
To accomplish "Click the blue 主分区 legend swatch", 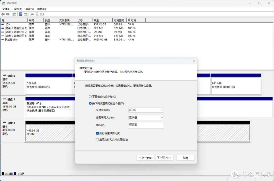I will (15, 174).
